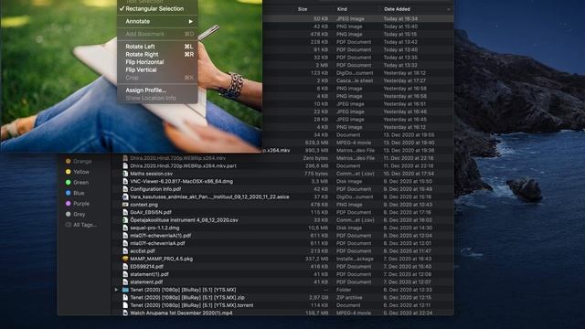This screenshot has height=329, width=585.
Task: Select Flip Horizontal in the context menu
Action: 157,62
